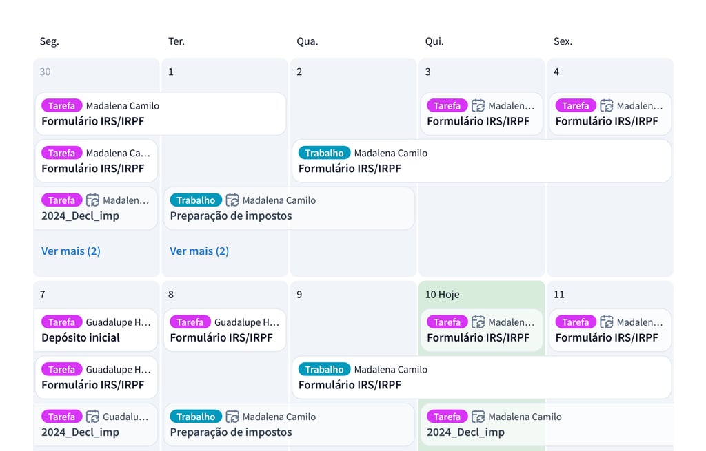
Task: Click recurring icon on Thursday 3 task card
Action: (x=478, y=106)
